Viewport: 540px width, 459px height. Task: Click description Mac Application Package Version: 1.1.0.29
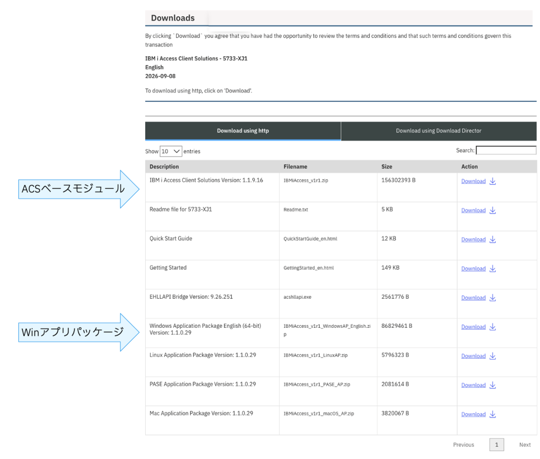201,413
